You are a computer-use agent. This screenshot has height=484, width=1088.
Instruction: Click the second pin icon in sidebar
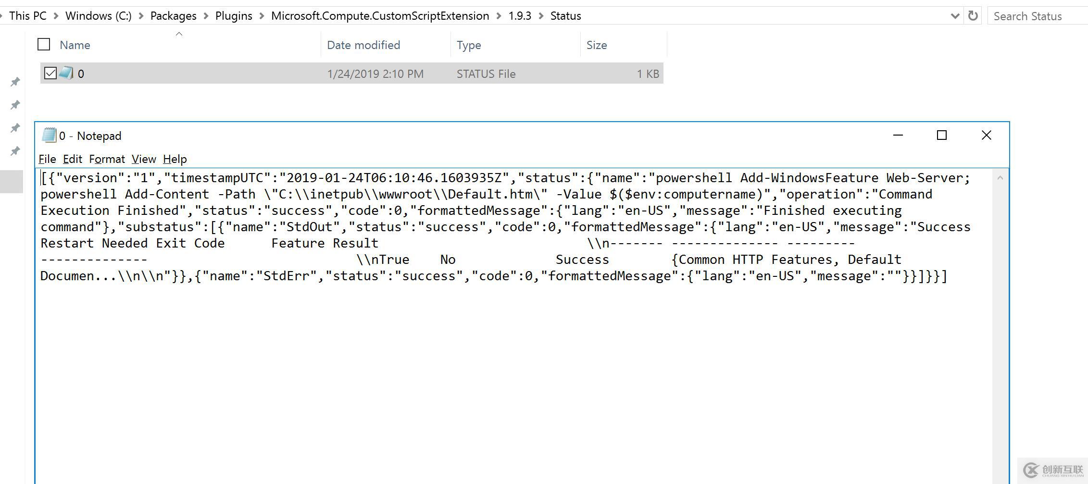tap(15, 105)
